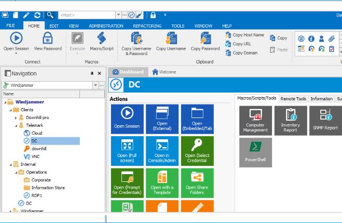Open the WINDOW ribbon tab

pos(203,26)
